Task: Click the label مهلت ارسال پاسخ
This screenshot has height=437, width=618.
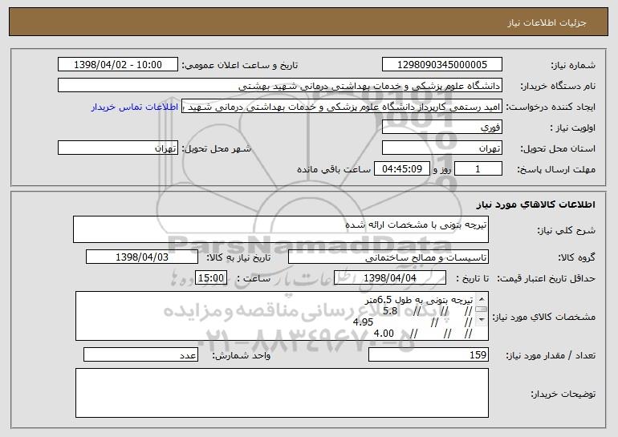Action: click(x=556, y=169)
